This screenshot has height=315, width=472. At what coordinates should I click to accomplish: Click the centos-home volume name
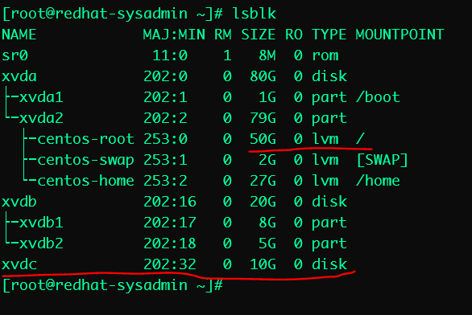point(85,181)
